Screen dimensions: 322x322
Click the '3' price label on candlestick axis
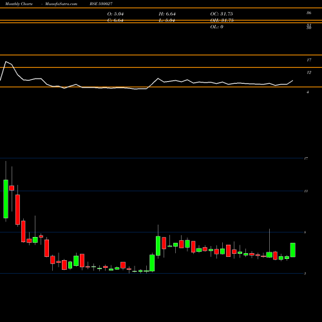click(305, 274)
